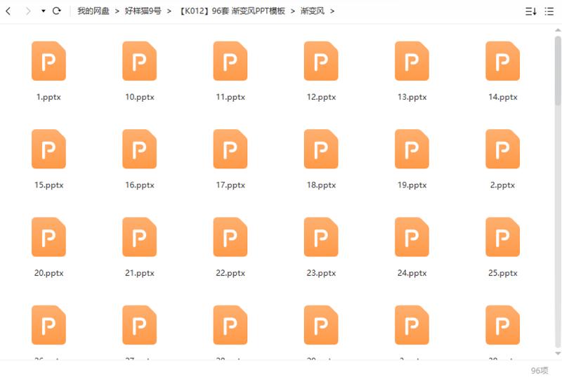
Task: Click the vertical scrollbar on the right
Action: point(558,70)
